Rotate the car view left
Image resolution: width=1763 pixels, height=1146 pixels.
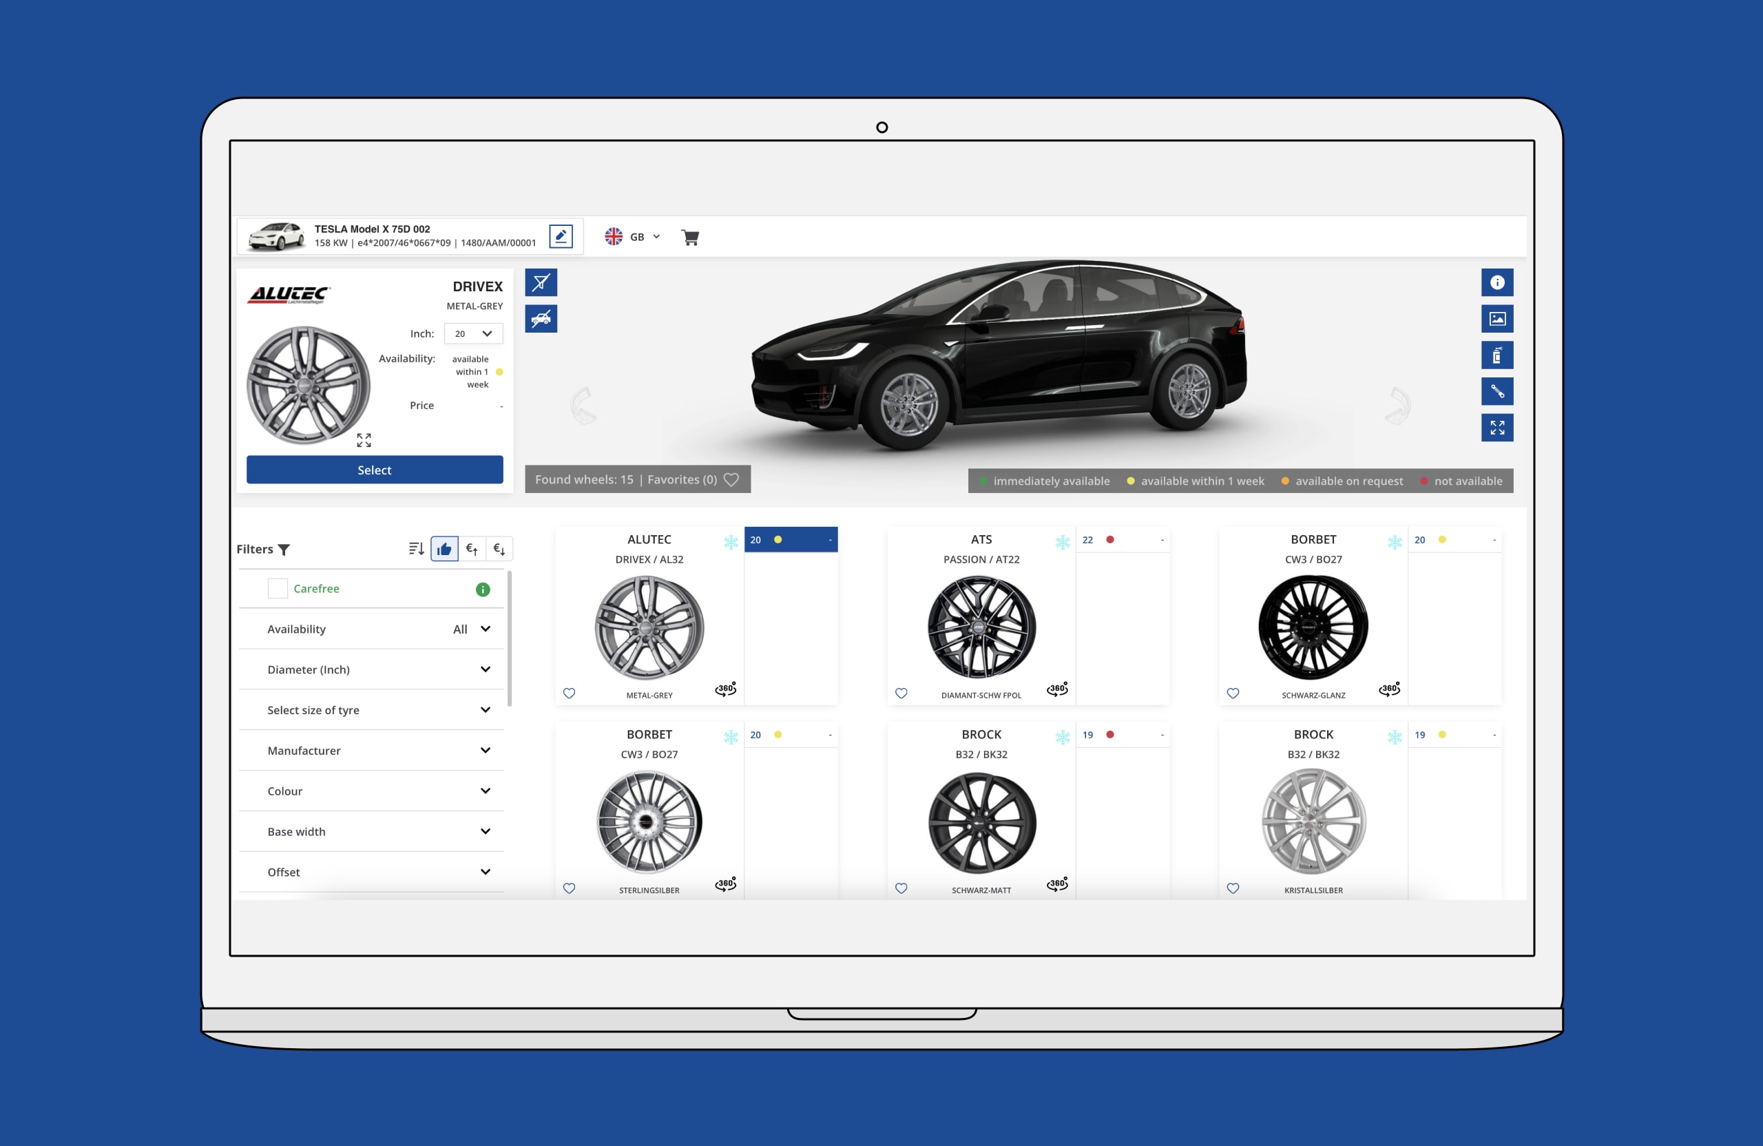(x=584, y=405)
